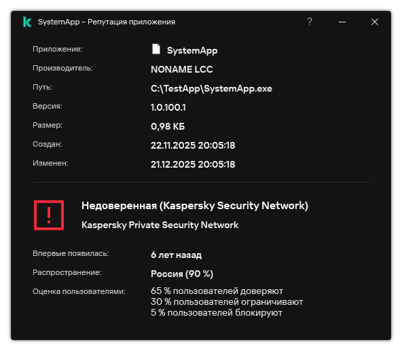Click the 'Приложение:' label
Image resolution: width=402 pixels, height=351 pixels.
[58, 49]
